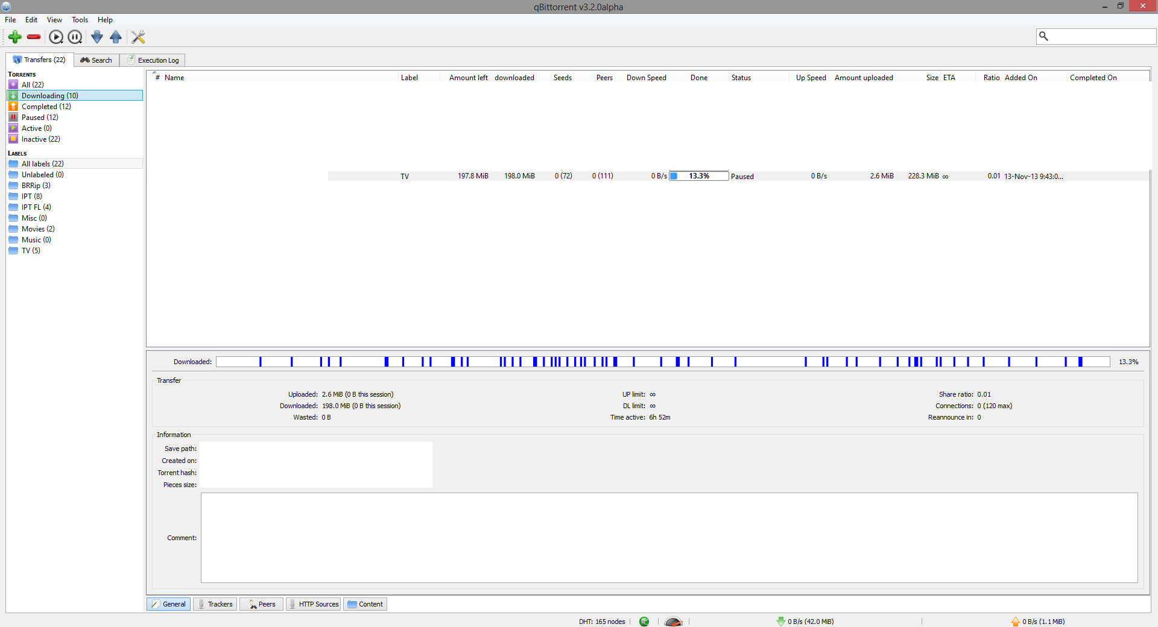
Task: Click the Comment text box
Action: coord(669,538)
